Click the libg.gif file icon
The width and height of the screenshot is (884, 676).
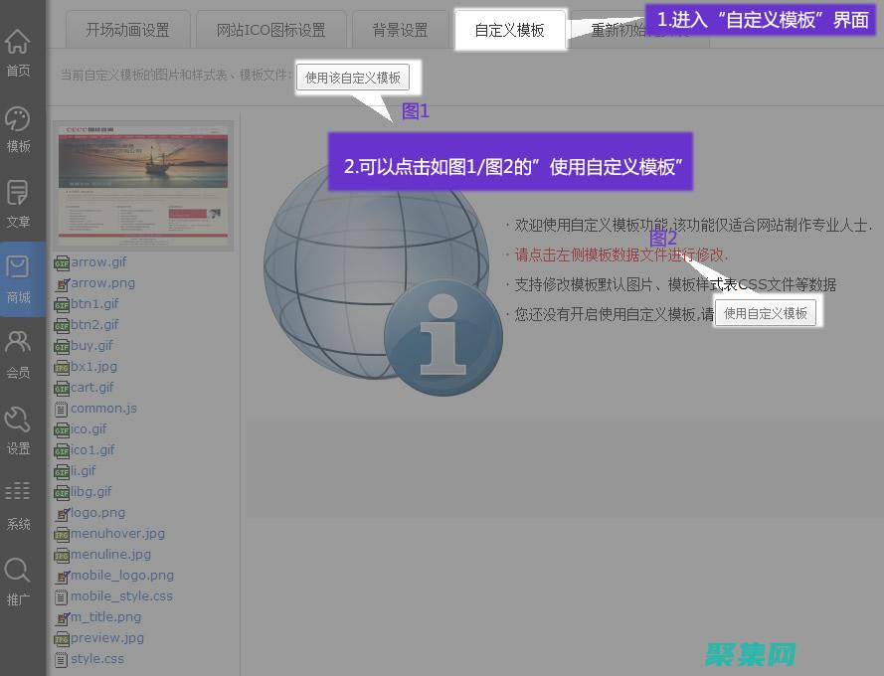(x=62, y=492)
